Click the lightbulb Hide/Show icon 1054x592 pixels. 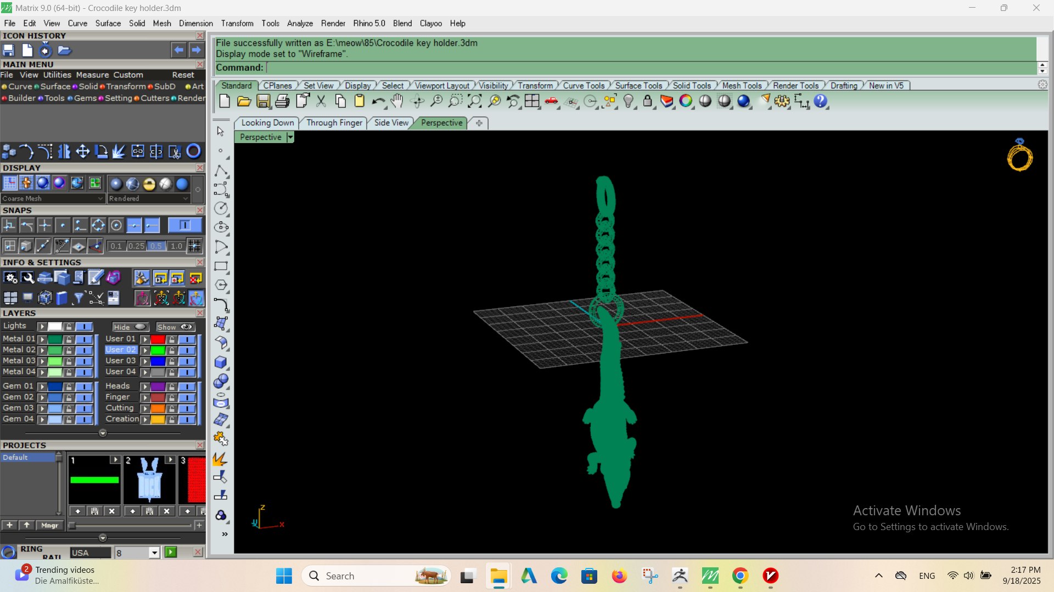tap(629, 101)
